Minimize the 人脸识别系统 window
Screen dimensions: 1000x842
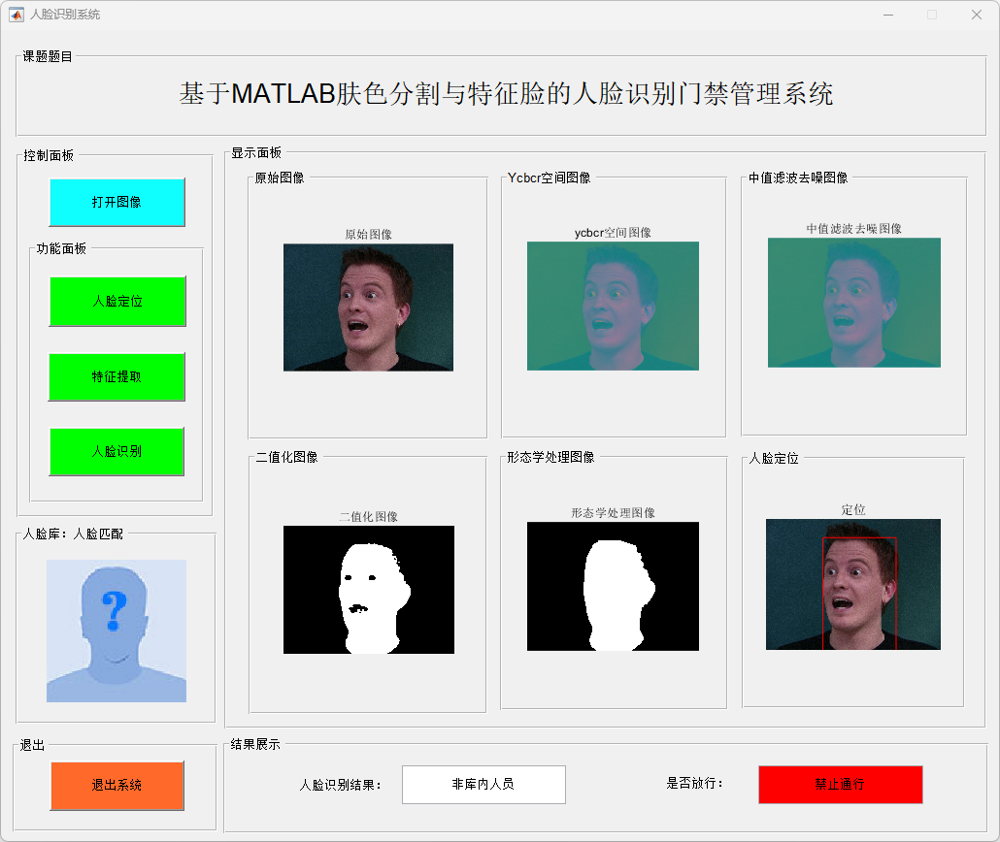(x=887, y=15)
